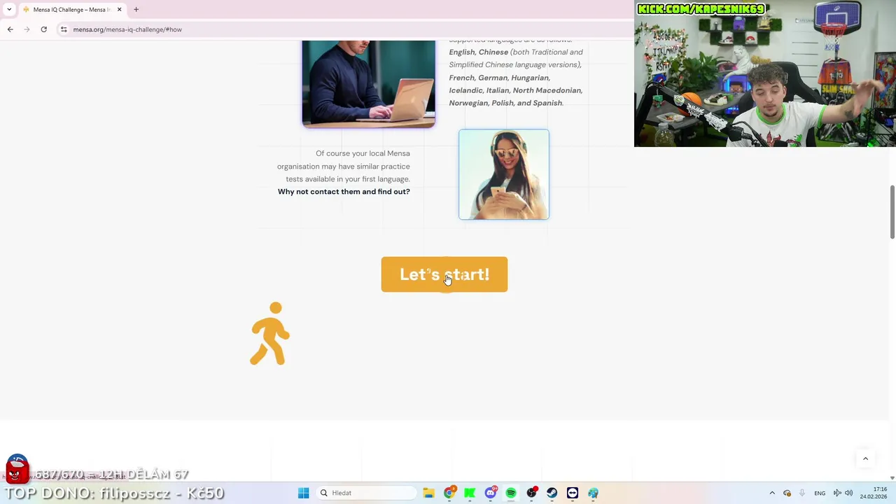This screenshot has width=896, height=504.
Task: Click the Let's start! button
Action: [444, 274]
